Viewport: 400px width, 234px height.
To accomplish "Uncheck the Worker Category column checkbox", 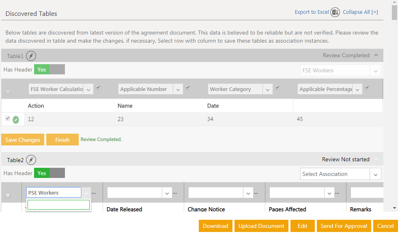I will 277,87.
